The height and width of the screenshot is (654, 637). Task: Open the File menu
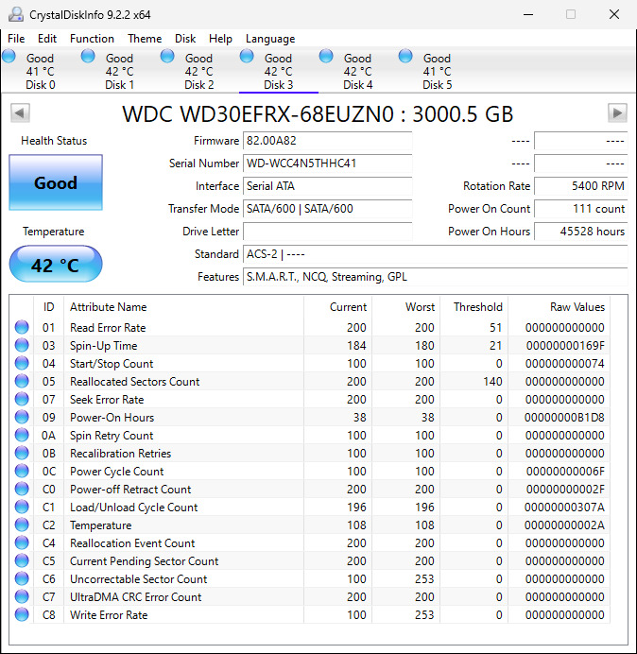coord(16,39)
